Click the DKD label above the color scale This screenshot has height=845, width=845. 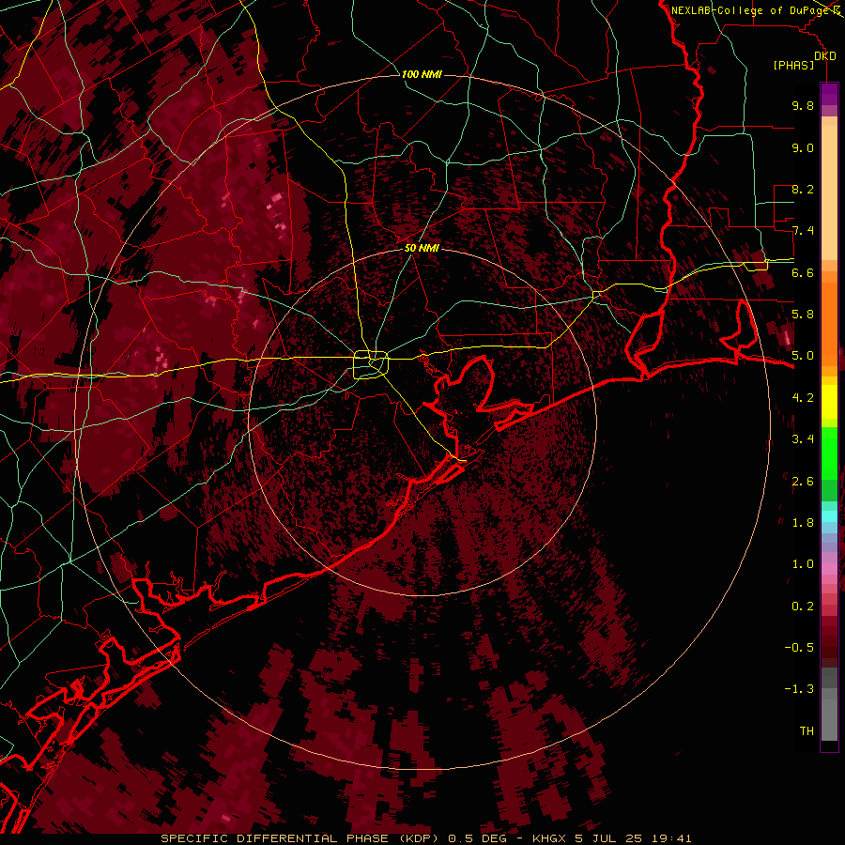click(824, 56)
